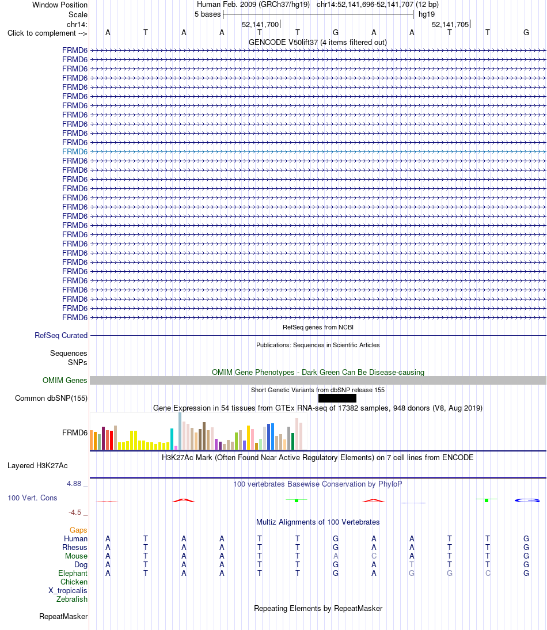Select the 'Mouse' alignment row label
547x630 pixels.
77,556
